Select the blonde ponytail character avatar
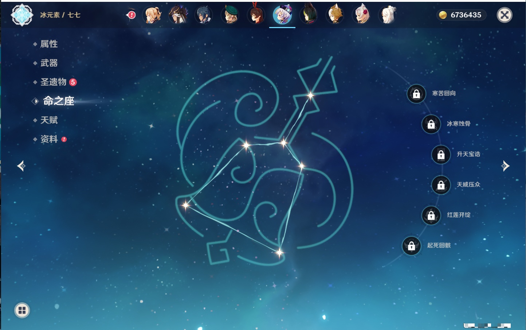526x330 pixels. coord(153,15)
